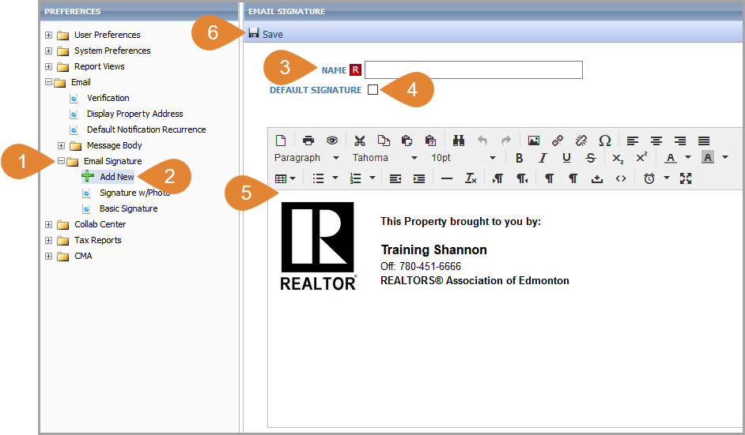Viewport: 745px width, 435px height.
Task: Toggle underline formatting
Action: pyautogui.click(x=566, y=158)
